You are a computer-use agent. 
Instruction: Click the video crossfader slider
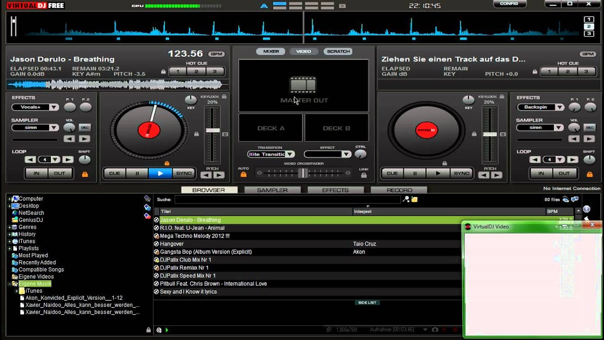click(303, 173)
